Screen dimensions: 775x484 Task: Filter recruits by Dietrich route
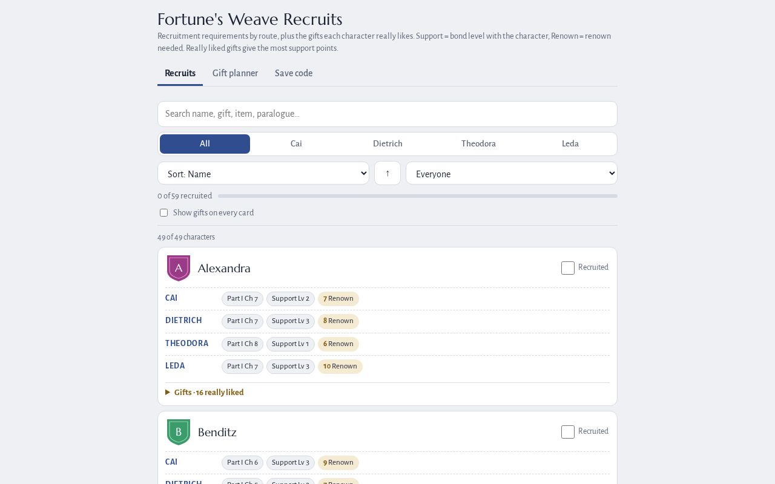click(x=387, y=144)
